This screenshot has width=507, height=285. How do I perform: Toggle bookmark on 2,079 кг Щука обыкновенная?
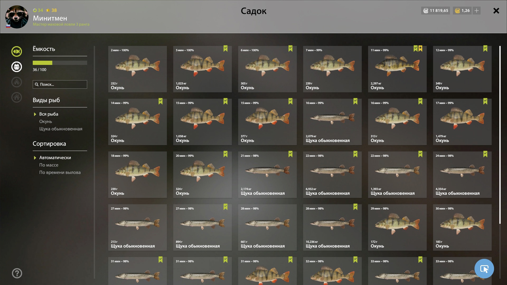pyautogui.click(x=355, y=101)
